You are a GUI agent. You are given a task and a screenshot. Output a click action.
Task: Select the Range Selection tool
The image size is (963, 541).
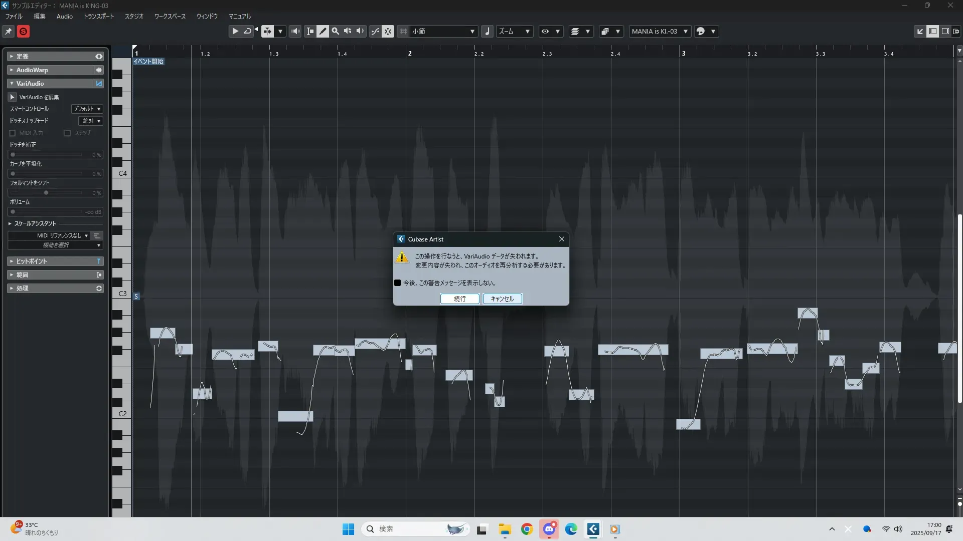click(x=310, y=31)
